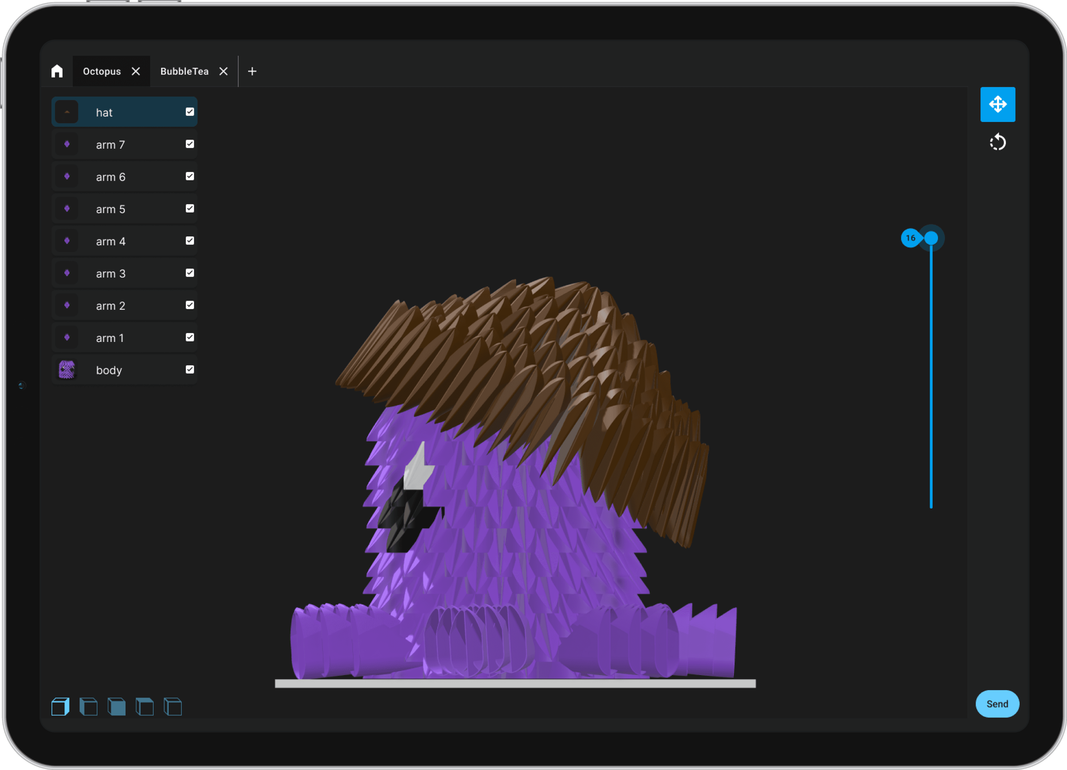Viewport: 1067px width, 770px height.
Task: Select the wireframe cube view icon
Action: [173, 706]
